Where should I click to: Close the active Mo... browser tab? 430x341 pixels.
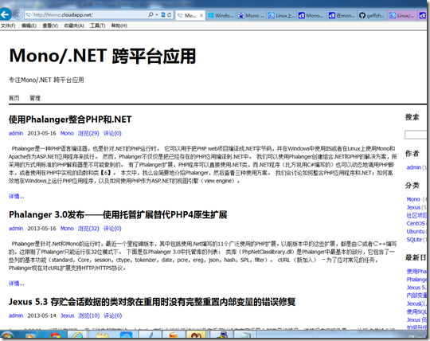tap(201, 15)
